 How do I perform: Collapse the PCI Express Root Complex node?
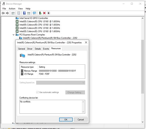click(x=14, y=35)
